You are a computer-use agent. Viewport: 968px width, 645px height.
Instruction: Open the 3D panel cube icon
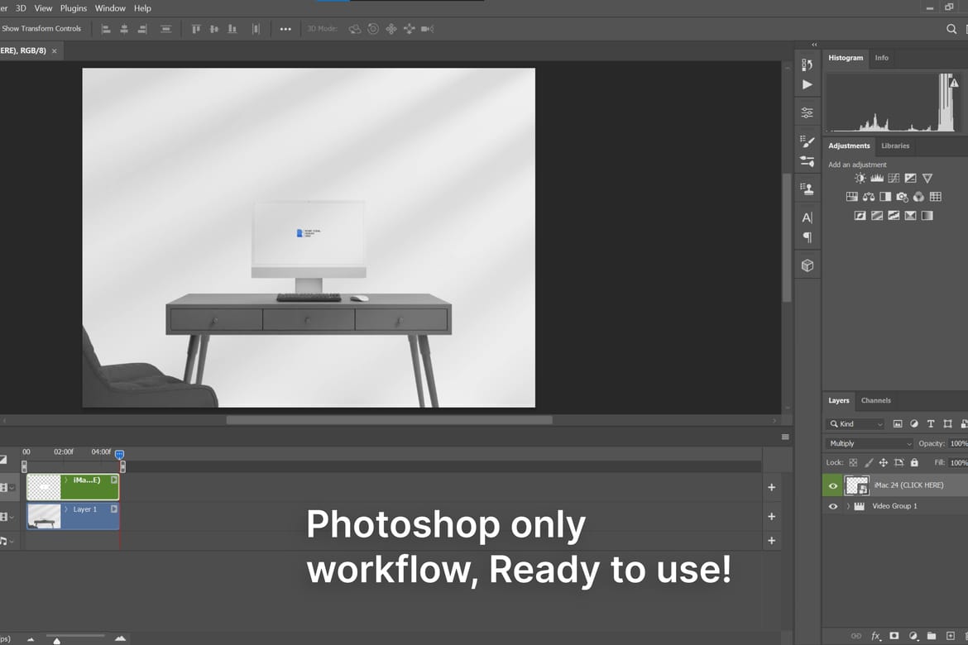tap(807, 265)
